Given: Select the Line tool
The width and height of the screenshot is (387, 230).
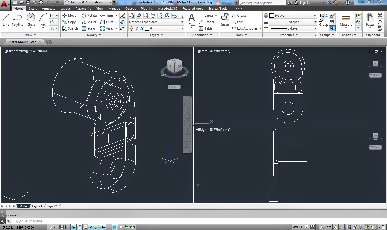Looking at the screenshot, I should 6,19.
